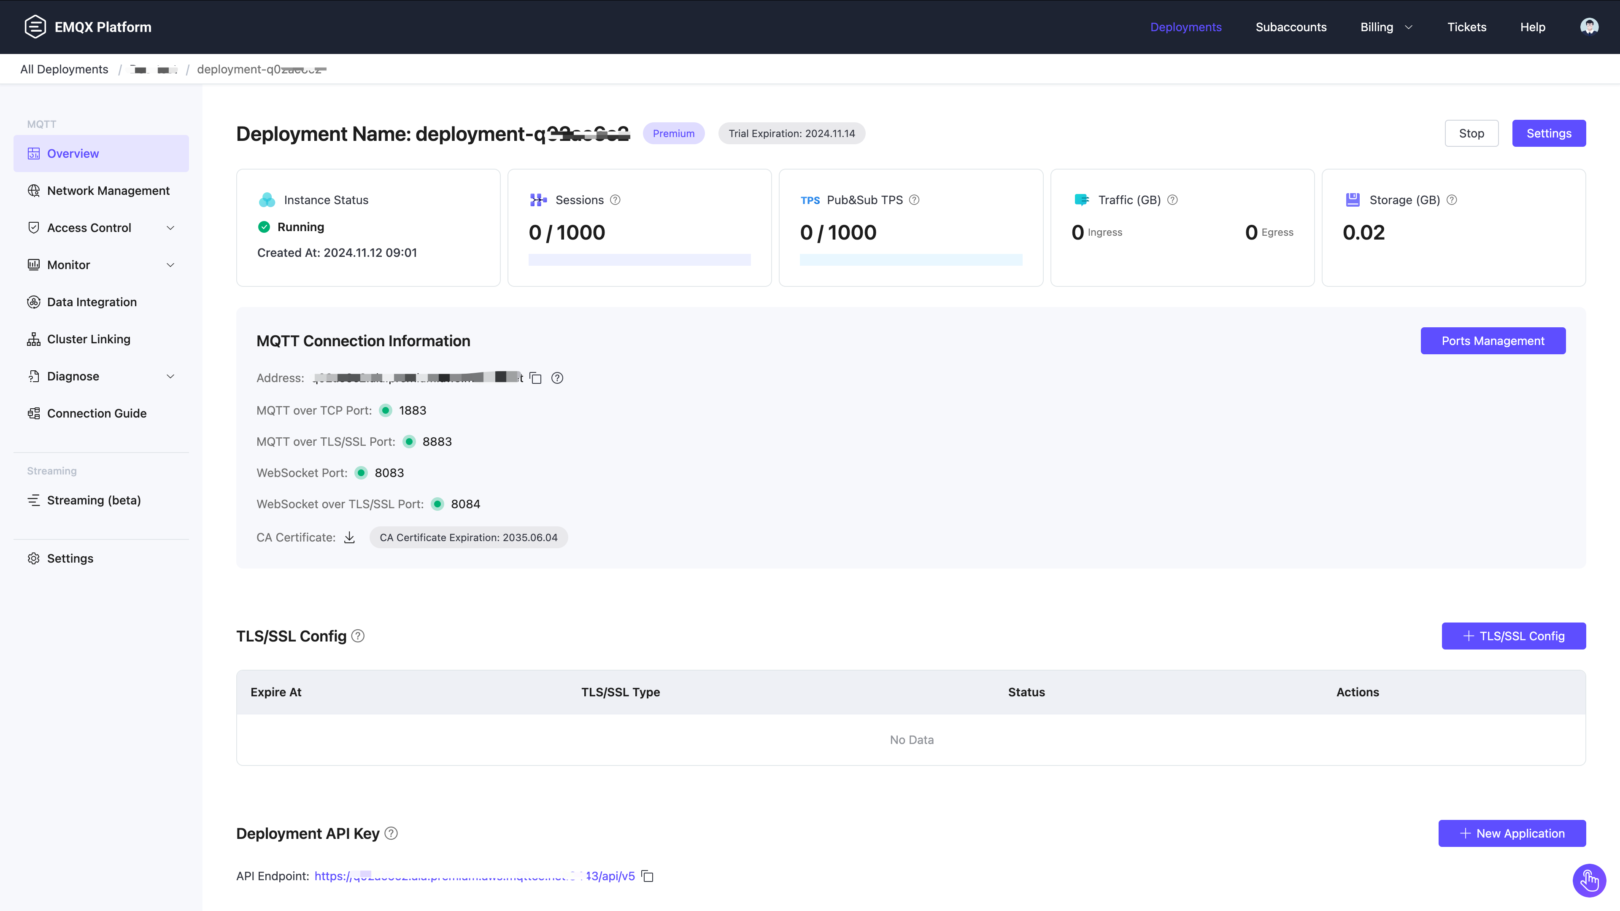Click the Sessions help question icon
The height and width of the screenshot is (911, 1620).
point(615,200)
